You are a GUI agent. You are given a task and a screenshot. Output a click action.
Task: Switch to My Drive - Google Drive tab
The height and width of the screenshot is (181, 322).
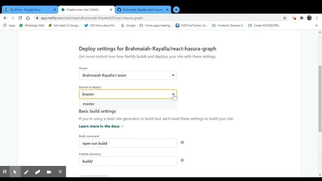pos(30,10)
